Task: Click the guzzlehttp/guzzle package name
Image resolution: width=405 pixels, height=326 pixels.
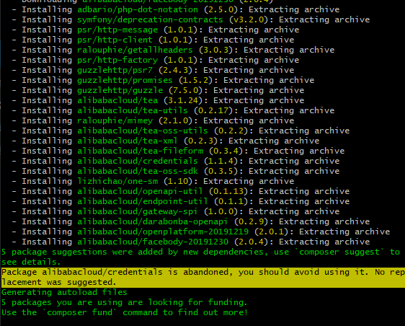Action: click(x=120, y=90)
